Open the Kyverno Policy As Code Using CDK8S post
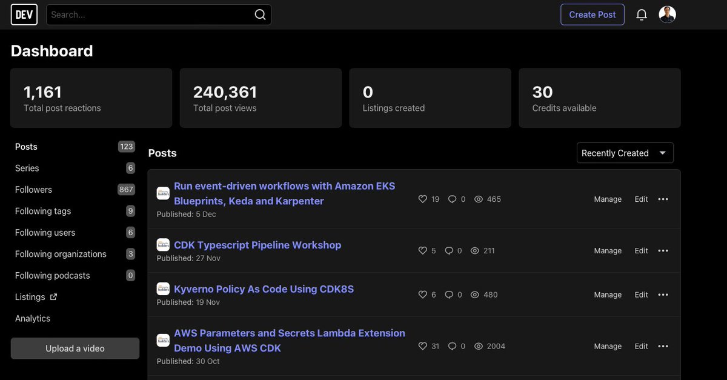 pyautogui.click(x=264, y=289)
